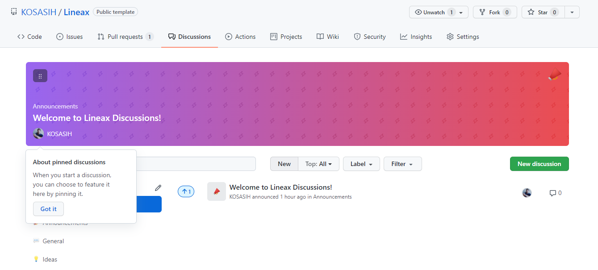Click the repository template icon beside KOSASIH
Viewport: 598px width, 270px height.
[x=14, y=12]
